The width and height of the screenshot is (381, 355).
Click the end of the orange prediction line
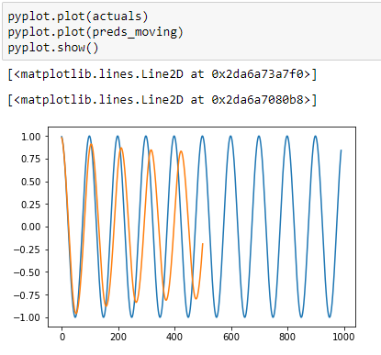pos(202,244)
